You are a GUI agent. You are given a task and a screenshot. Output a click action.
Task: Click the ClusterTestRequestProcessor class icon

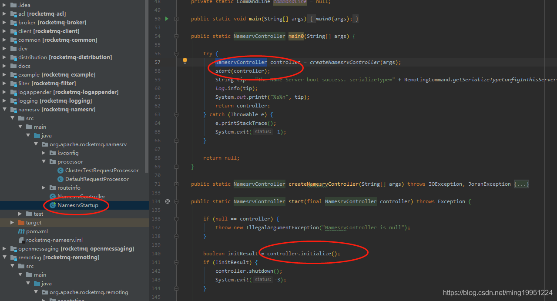click(x=60, y=171)
